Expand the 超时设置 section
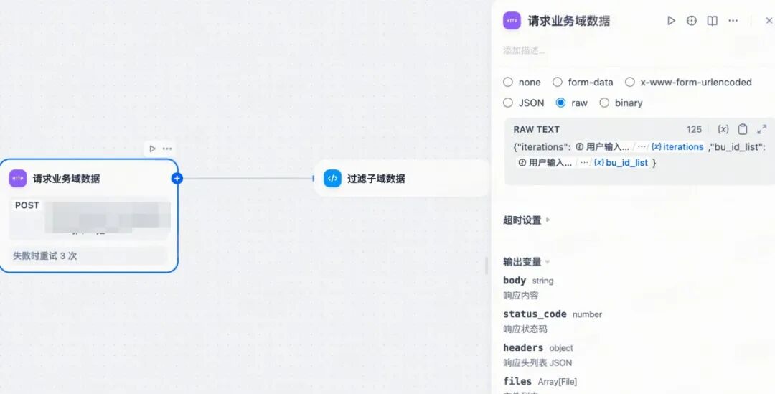The width and height of the screenshot is (775, 394). pyautogui.click(x=527, y=220)
